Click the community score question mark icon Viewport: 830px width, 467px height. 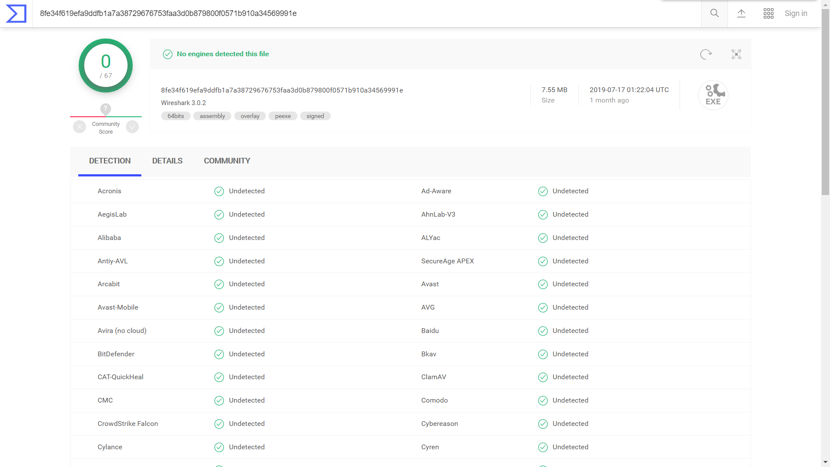pyautogui.click(x=105, y=109)
